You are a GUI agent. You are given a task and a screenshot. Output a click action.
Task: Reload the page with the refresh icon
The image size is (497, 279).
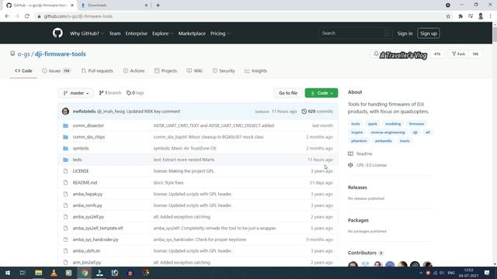click(27, 16)
